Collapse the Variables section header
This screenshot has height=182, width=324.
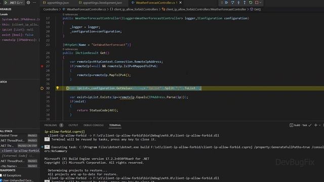pyautogui.click(x=20, y=9)
